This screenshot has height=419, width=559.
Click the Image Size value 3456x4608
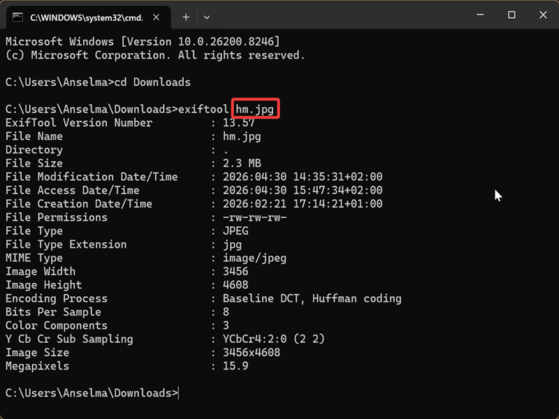(252, 353)
